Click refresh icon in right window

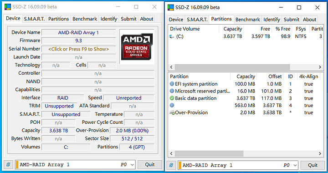(x=171, y=165)
